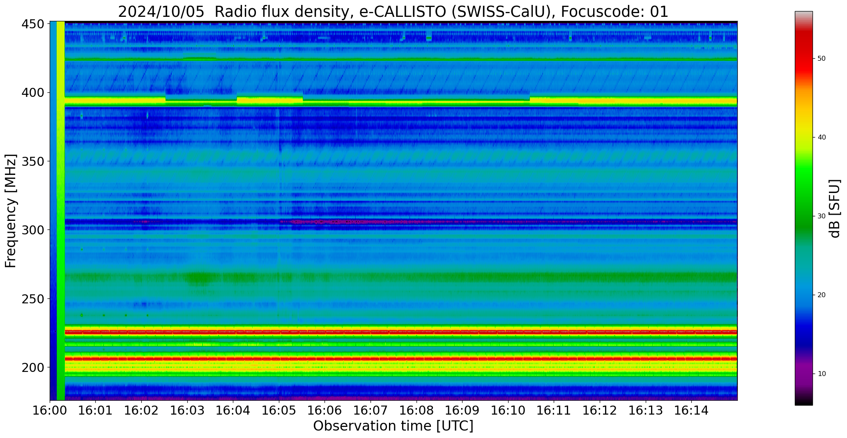Viewport: 847px width, 438px height.
Task: Click the 350 frequency tick label
Action: click(x=32, y=161)
